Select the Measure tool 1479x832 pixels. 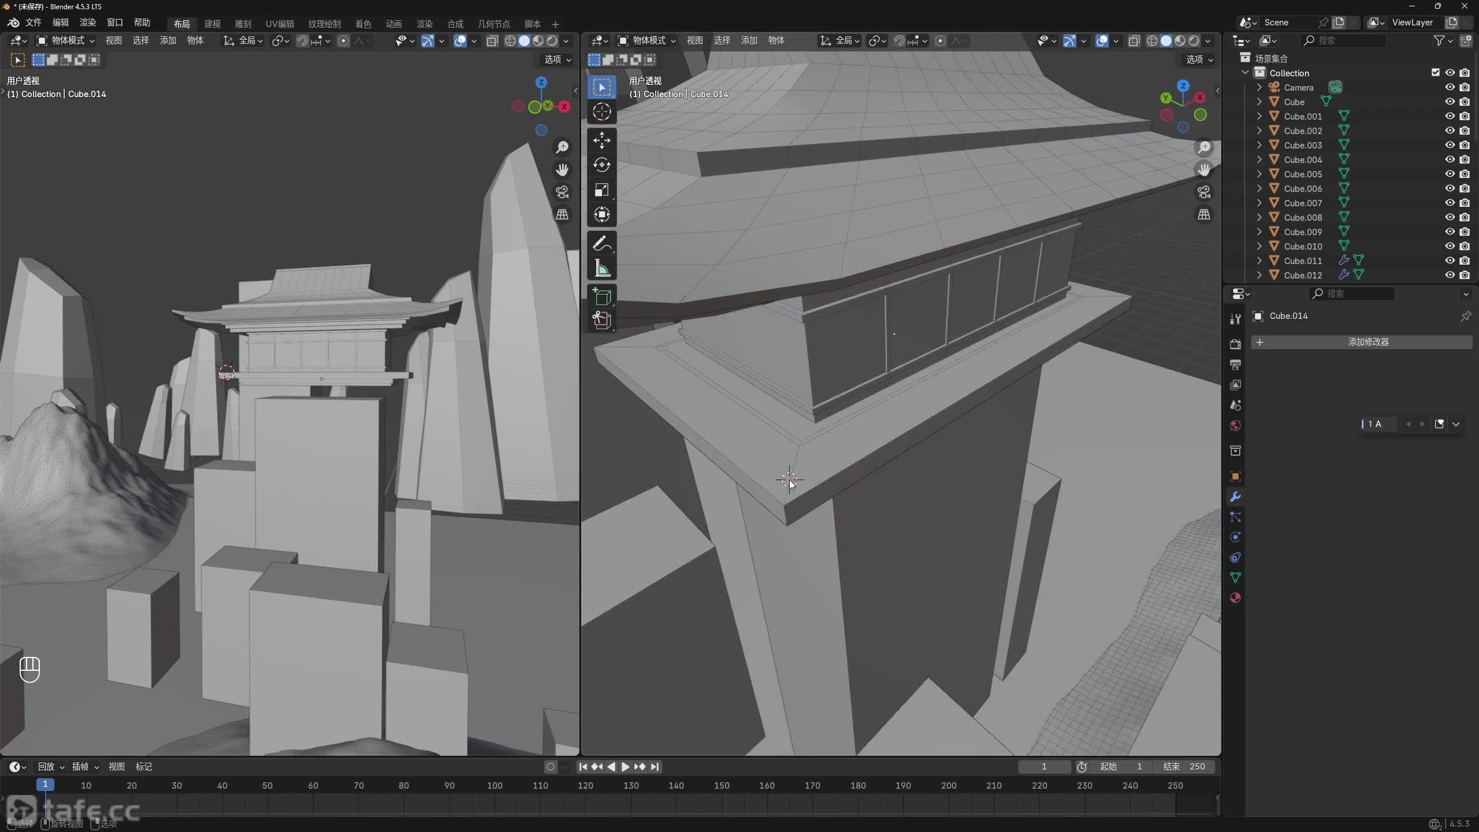tap(601, 269)
